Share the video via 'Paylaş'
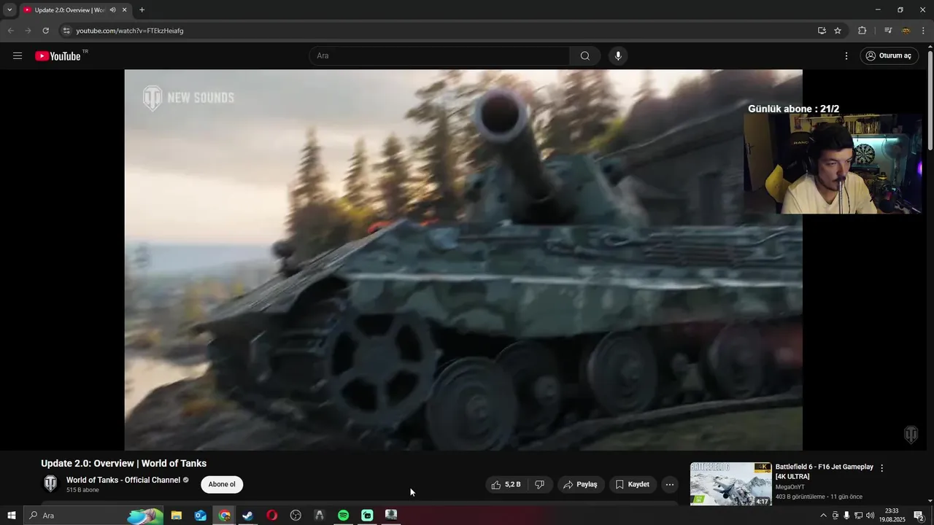The height and width of the screenshot is (525, 934). pos(581,484)
